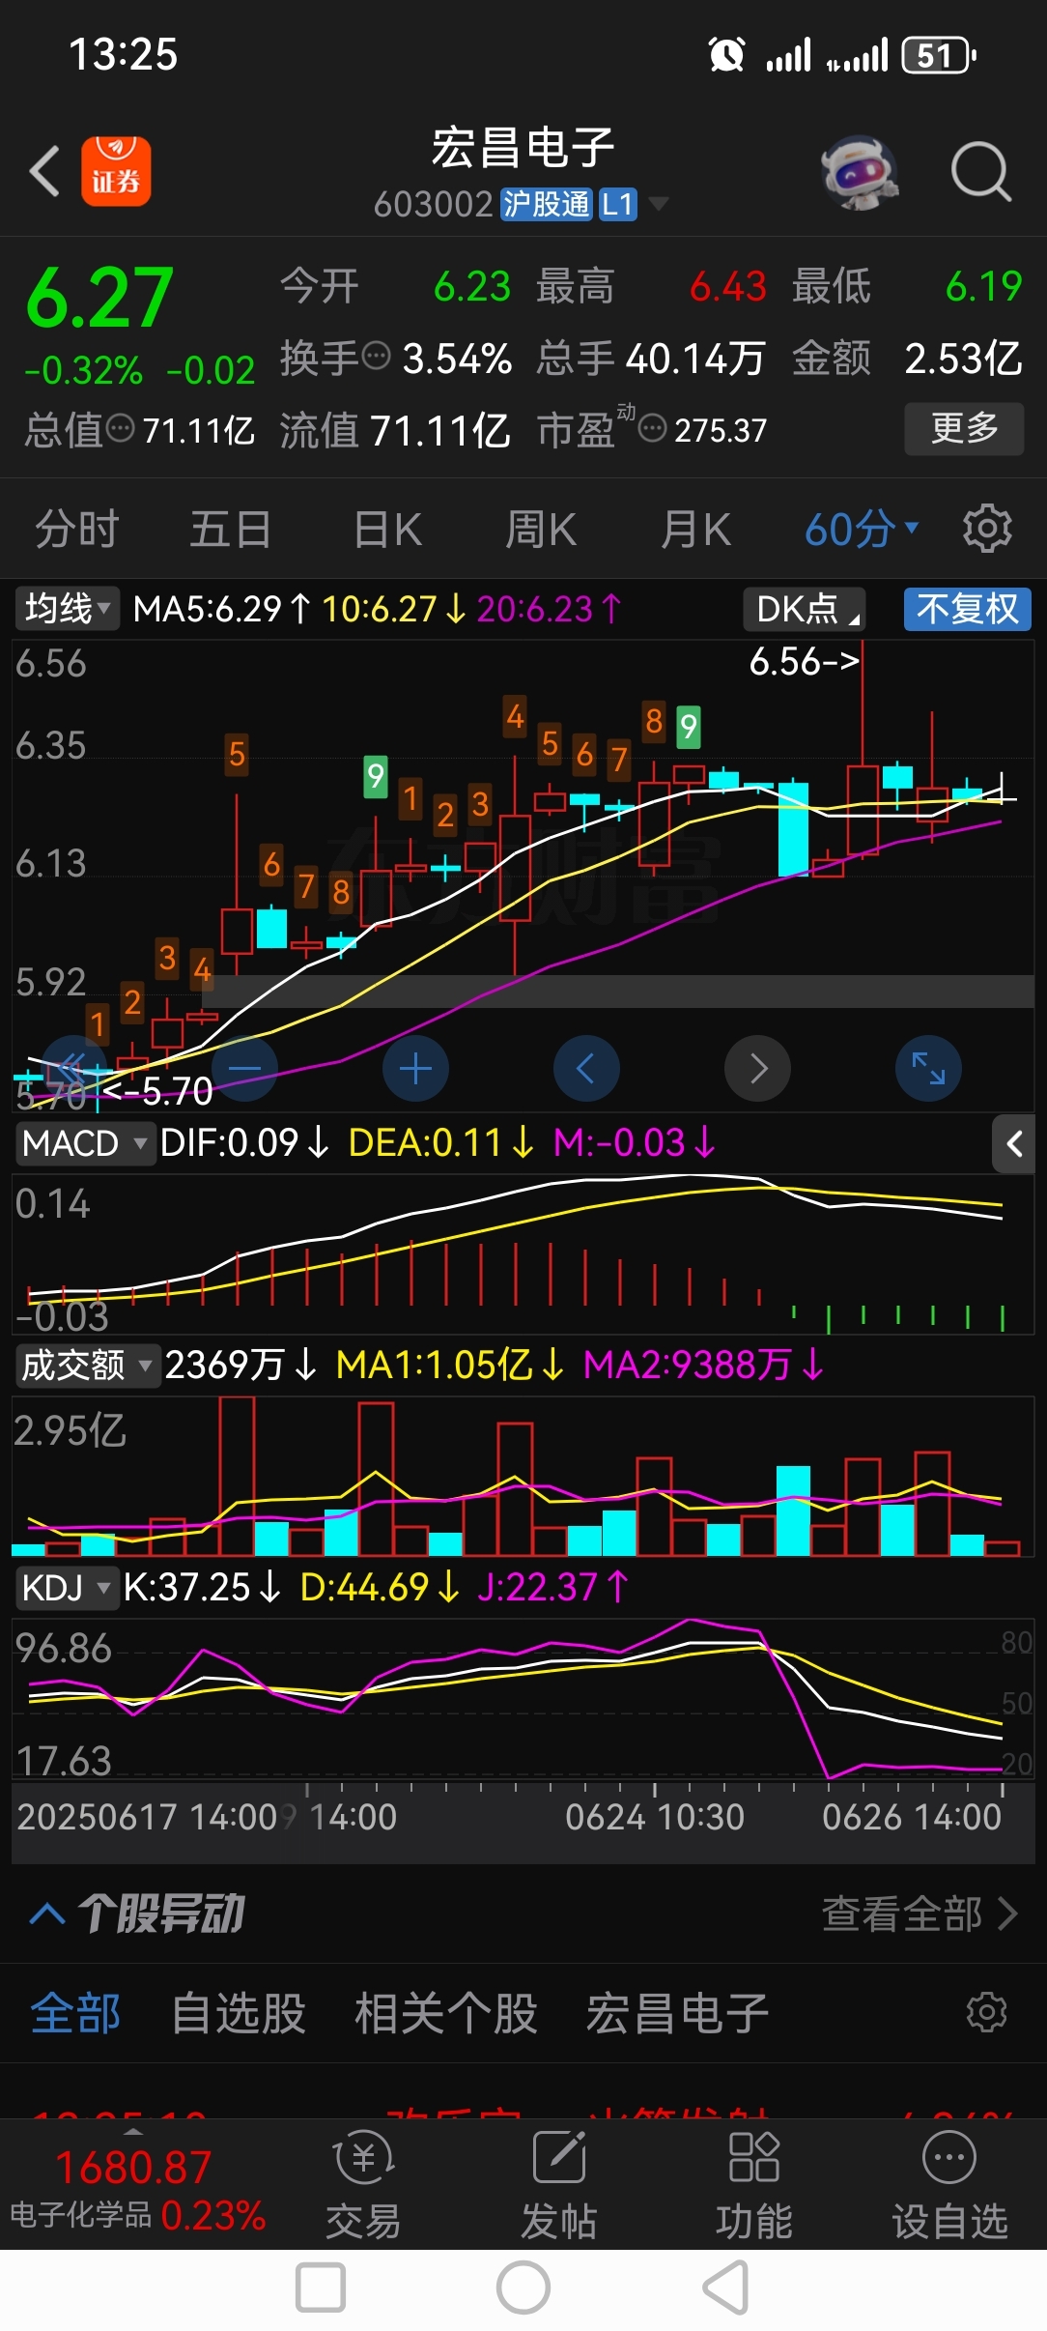Open the robot assistant avatar
The height and width of the screenshot is (2331, 1047).
point(860,172)
